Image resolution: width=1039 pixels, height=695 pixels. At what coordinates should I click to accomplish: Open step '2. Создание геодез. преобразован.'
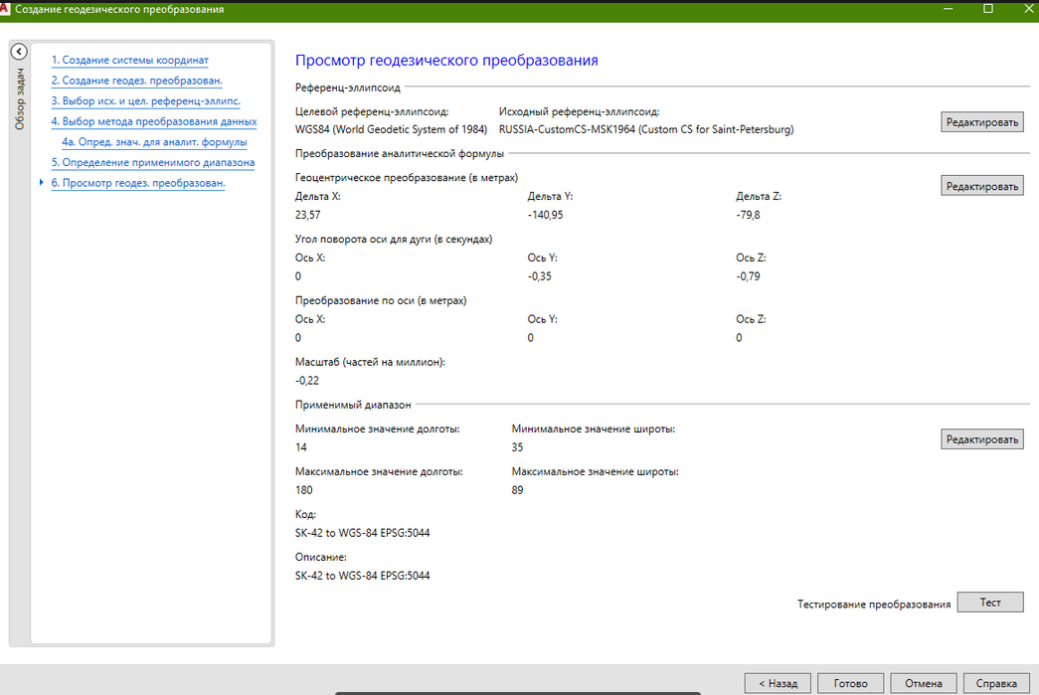[x=136, y=81]
